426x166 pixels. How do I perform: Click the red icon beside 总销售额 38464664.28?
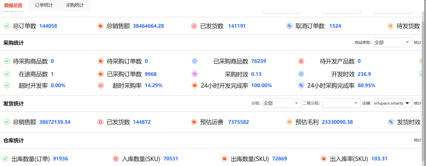tap(100, 26)
